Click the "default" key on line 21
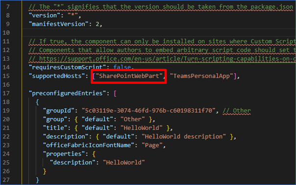The image size is (296, 185). coord(98,128)
